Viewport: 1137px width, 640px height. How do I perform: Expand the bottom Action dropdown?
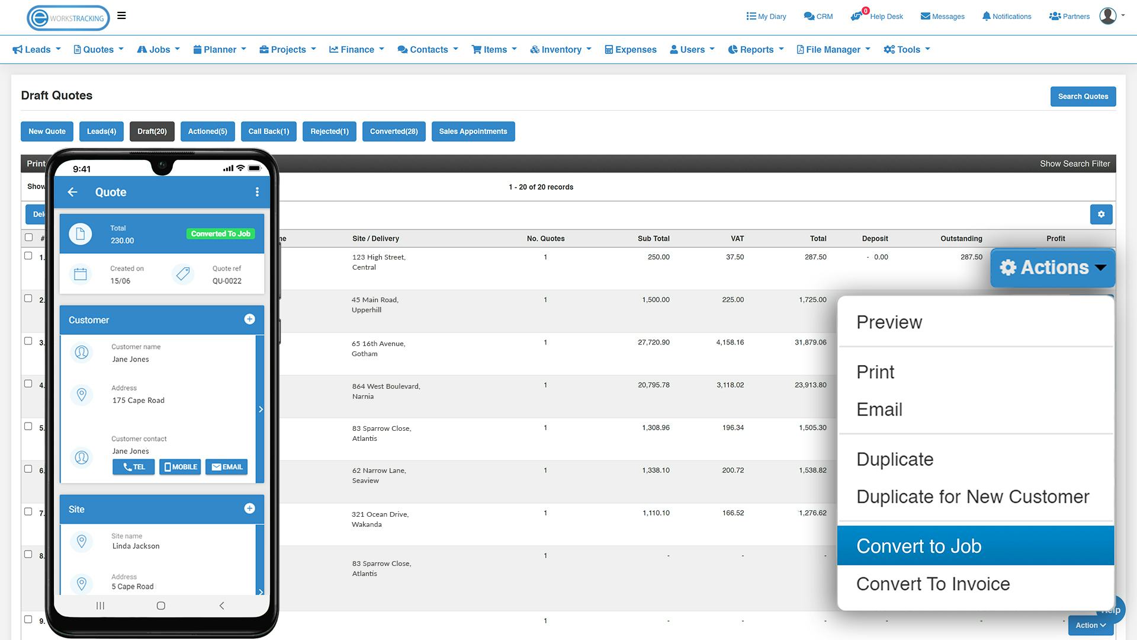coord(1090,625)
